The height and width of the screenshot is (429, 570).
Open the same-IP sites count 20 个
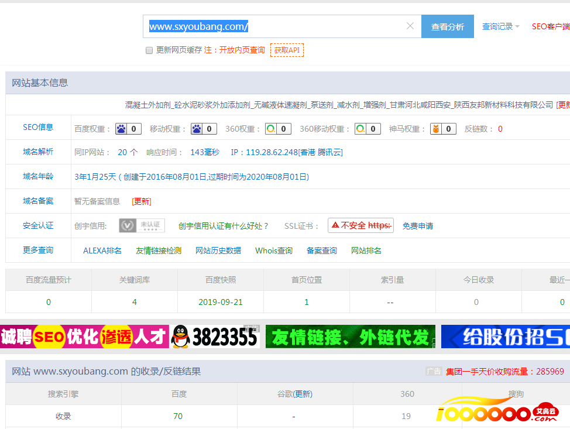click(x=128, y=152)
